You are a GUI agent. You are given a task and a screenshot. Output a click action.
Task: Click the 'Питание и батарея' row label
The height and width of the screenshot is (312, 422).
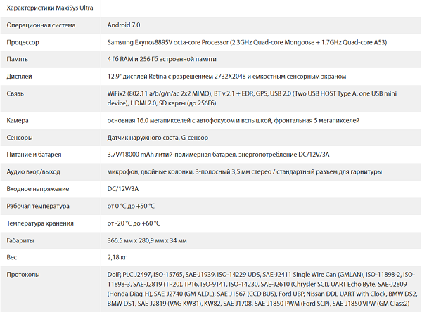[x=34, y=155]
